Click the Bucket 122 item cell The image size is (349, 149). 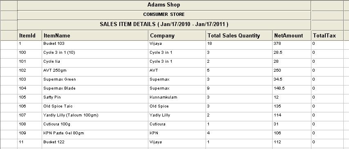tap(95, 143)
